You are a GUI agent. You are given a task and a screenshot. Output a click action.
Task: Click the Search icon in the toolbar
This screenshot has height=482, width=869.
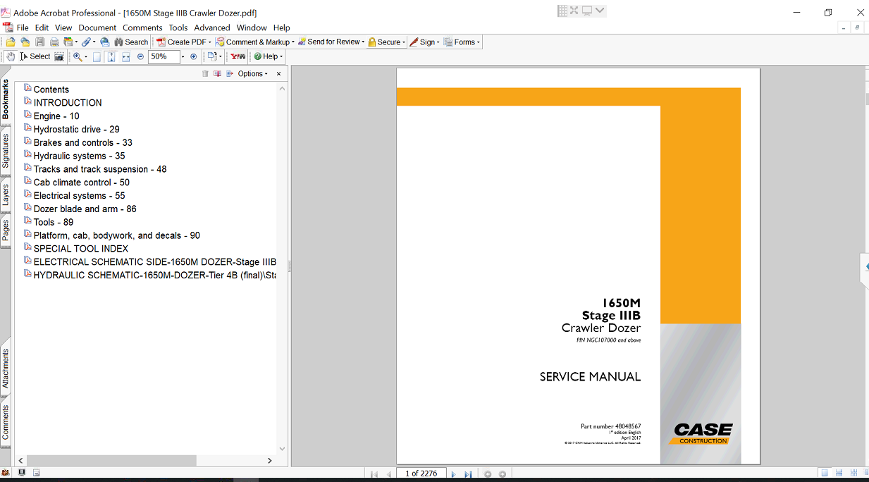click(131, 42)
